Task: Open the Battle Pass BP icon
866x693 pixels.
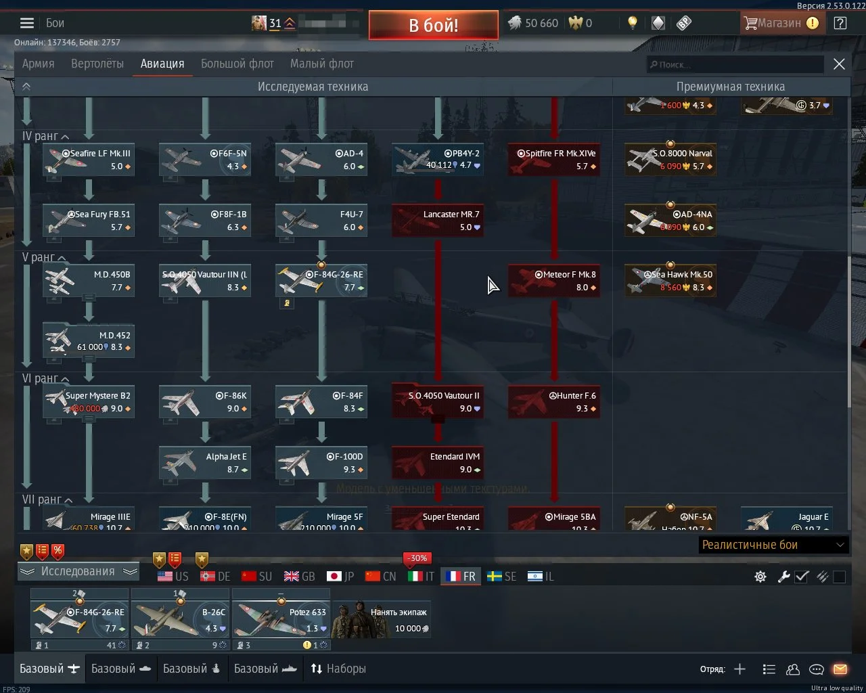Action: click(684, 23)
